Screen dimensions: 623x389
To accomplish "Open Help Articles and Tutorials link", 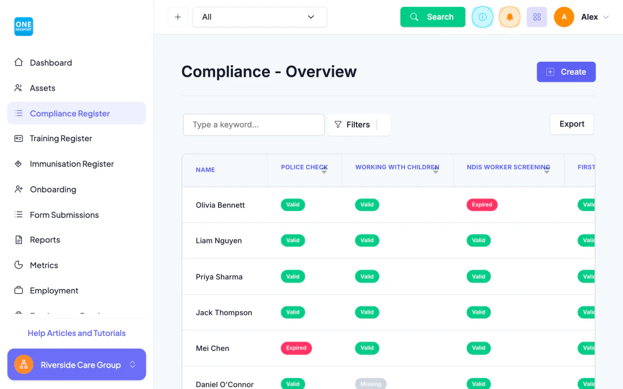I will click(x=77, y=333).
